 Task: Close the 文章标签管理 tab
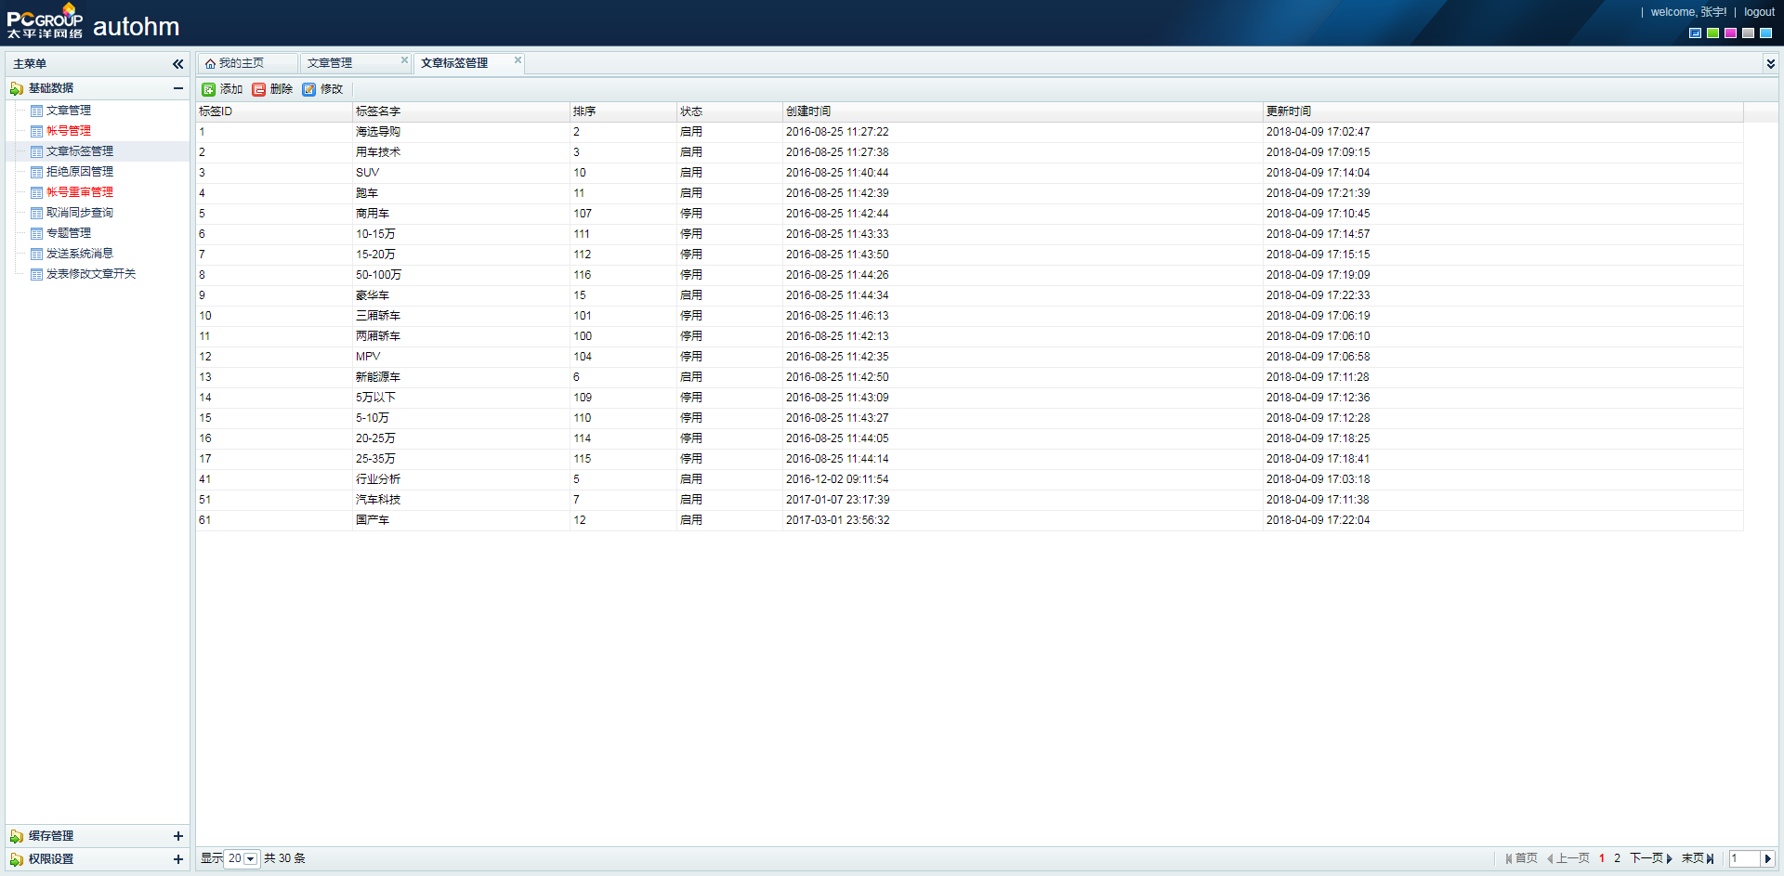(518, 60)
